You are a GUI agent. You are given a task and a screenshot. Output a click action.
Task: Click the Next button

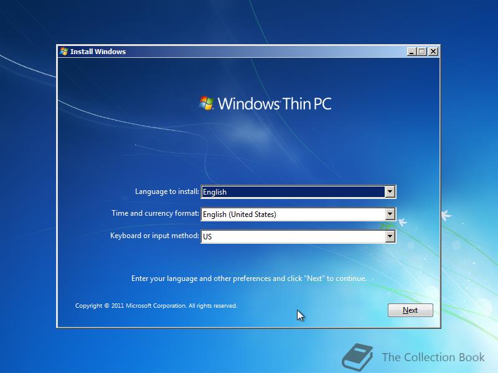410,310
